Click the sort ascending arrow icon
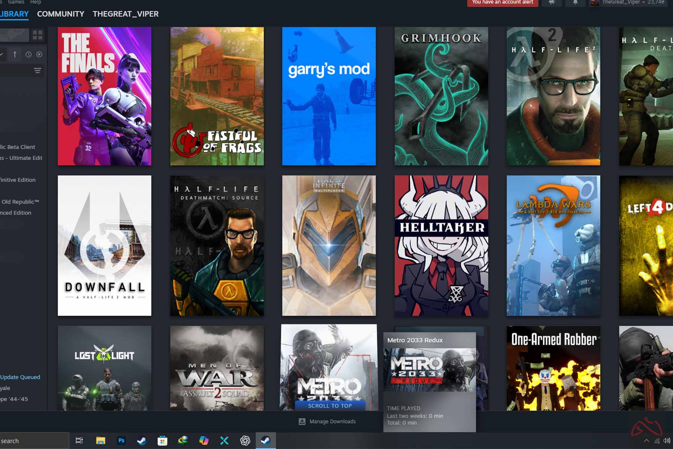 [15, 55]
